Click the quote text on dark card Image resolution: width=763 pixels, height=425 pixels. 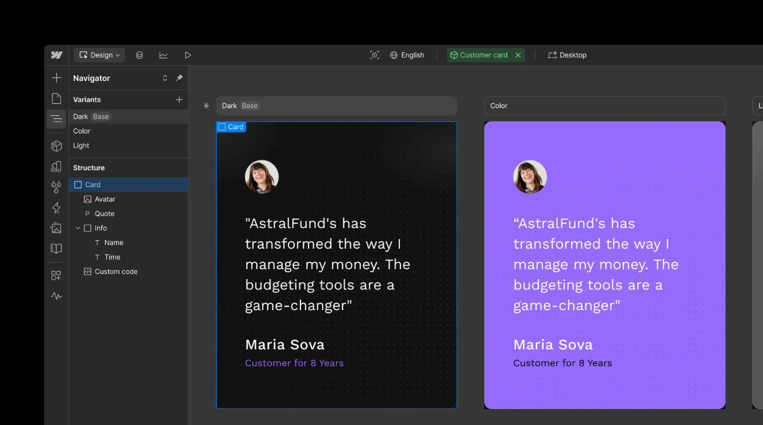coord(328,264)
